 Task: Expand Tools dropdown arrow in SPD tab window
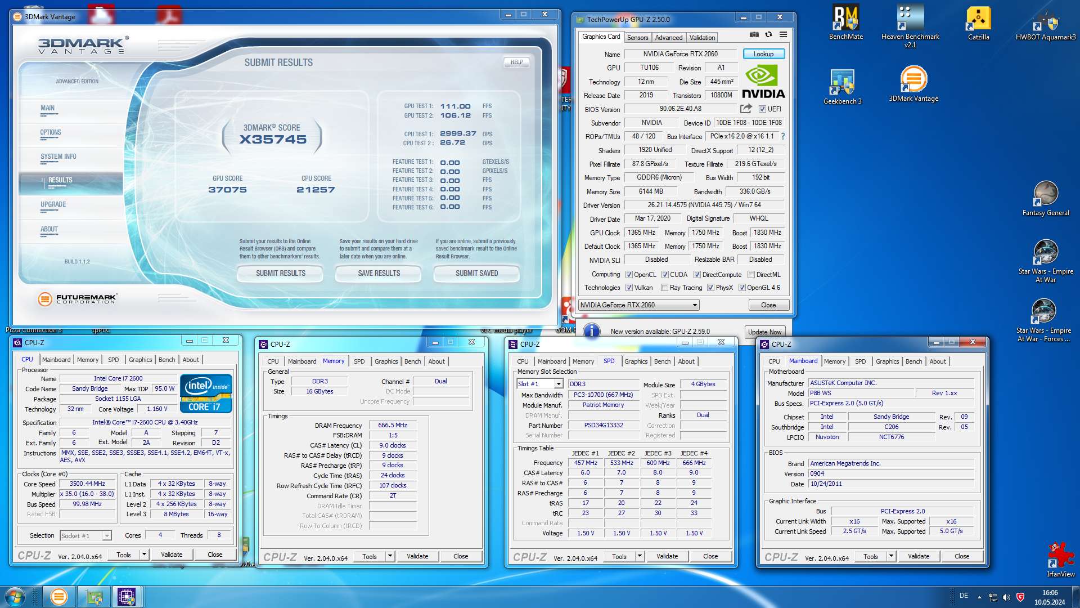tap(640, 556)
